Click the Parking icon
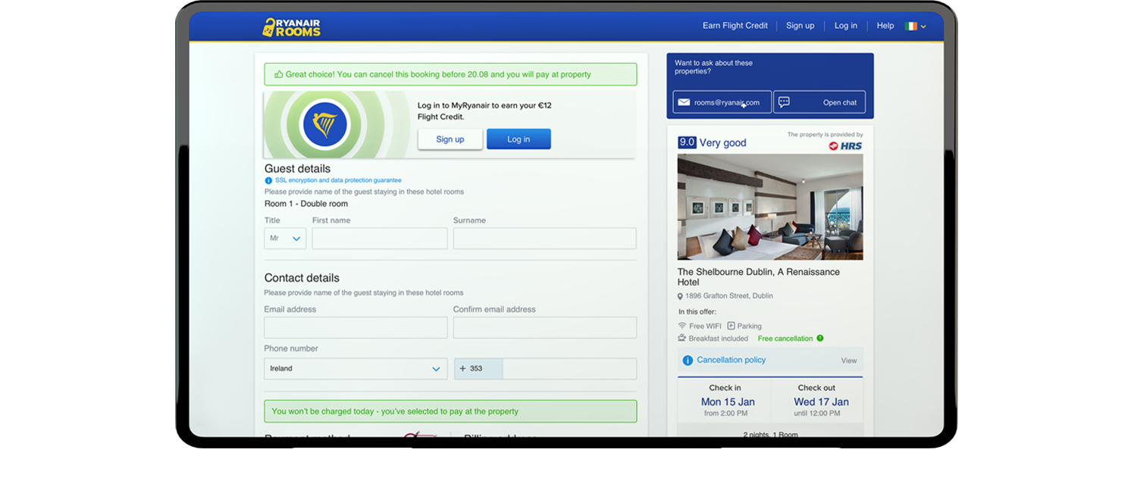The image size is (1131, 484). [x=731, y=326]
